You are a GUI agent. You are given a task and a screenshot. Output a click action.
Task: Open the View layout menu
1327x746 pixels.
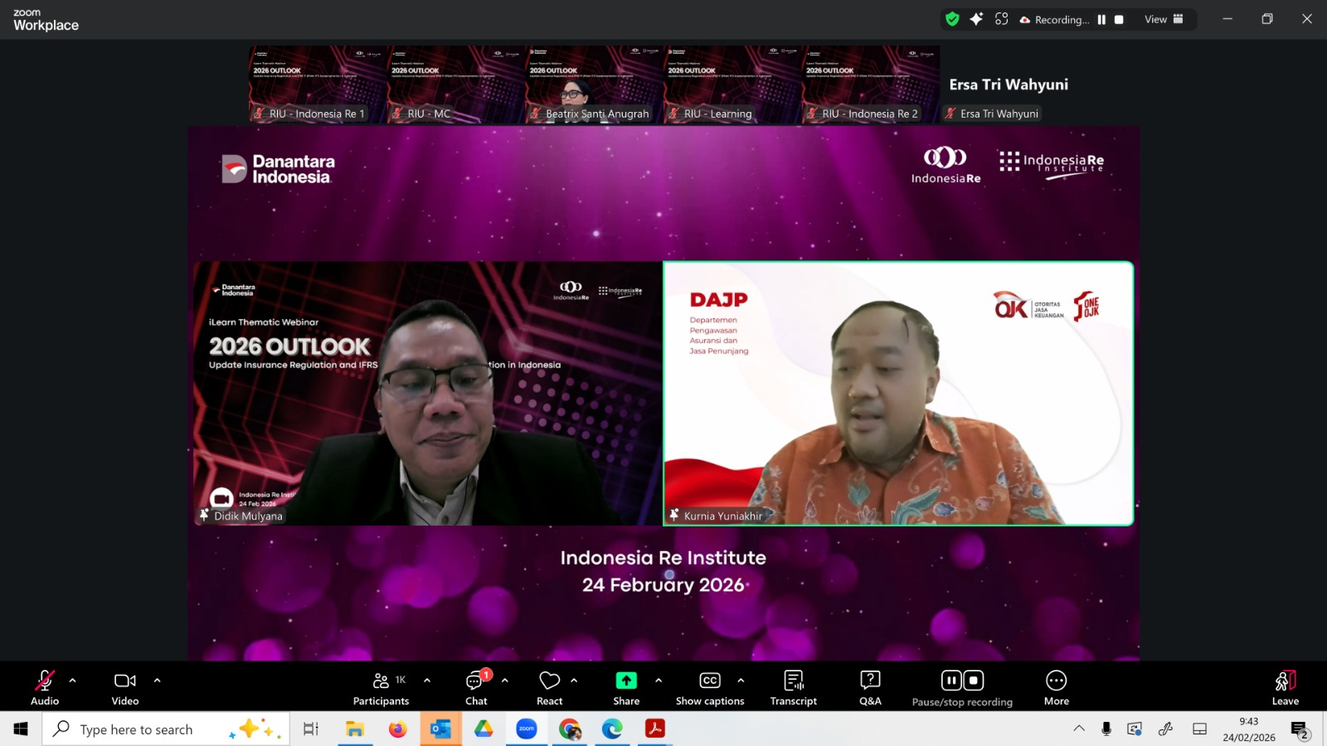pyautogui.click(x=1164, y=19)
